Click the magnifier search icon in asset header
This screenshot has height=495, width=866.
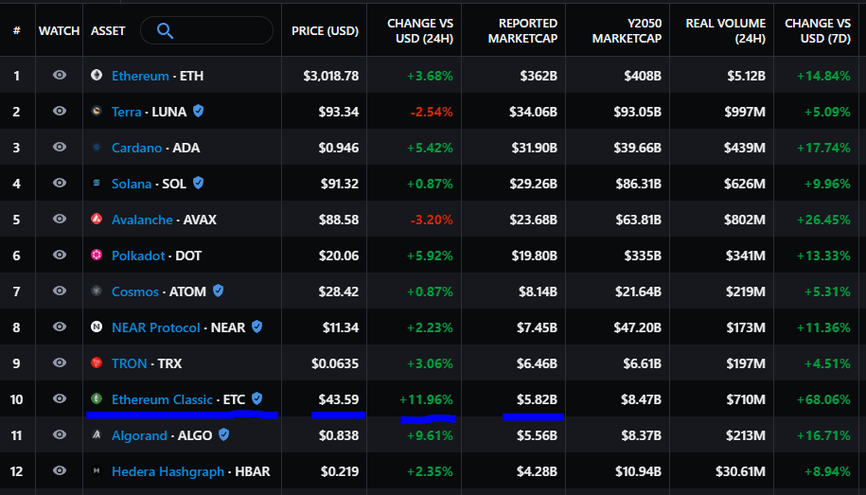(165, 31)
